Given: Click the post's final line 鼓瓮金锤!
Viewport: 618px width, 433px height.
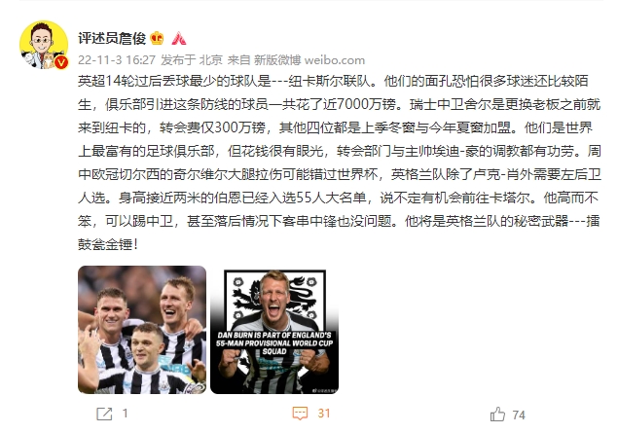Looking at the screenshot, I should point(108,244).
